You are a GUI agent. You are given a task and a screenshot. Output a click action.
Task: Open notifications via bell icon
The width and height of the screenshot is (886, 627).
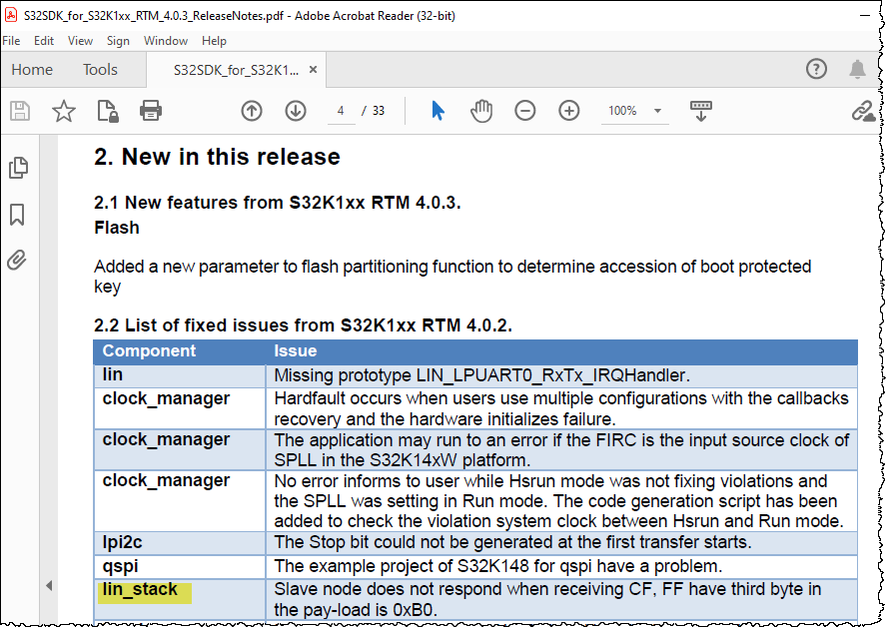point(857,69)
